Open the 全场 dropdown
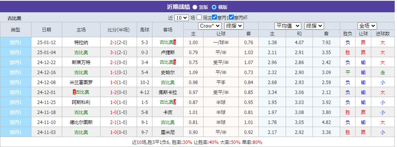 pyautogui.click(x=367, y=26)
